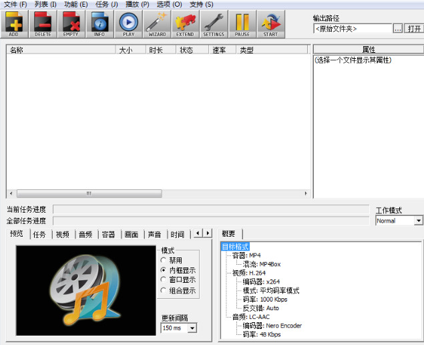Select the 反交错: Auto tree item
Image resolution: width=424 pixels, height=345 pixels.
260,308
